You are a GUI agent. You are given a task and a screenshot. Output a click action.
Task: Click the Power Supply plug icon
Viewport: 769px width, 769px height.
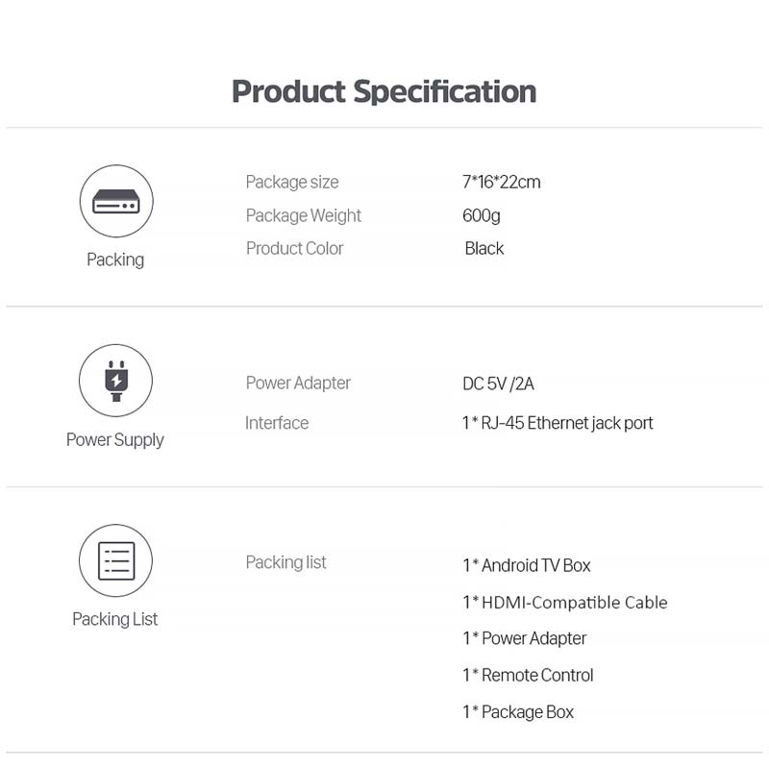[115, 381]
